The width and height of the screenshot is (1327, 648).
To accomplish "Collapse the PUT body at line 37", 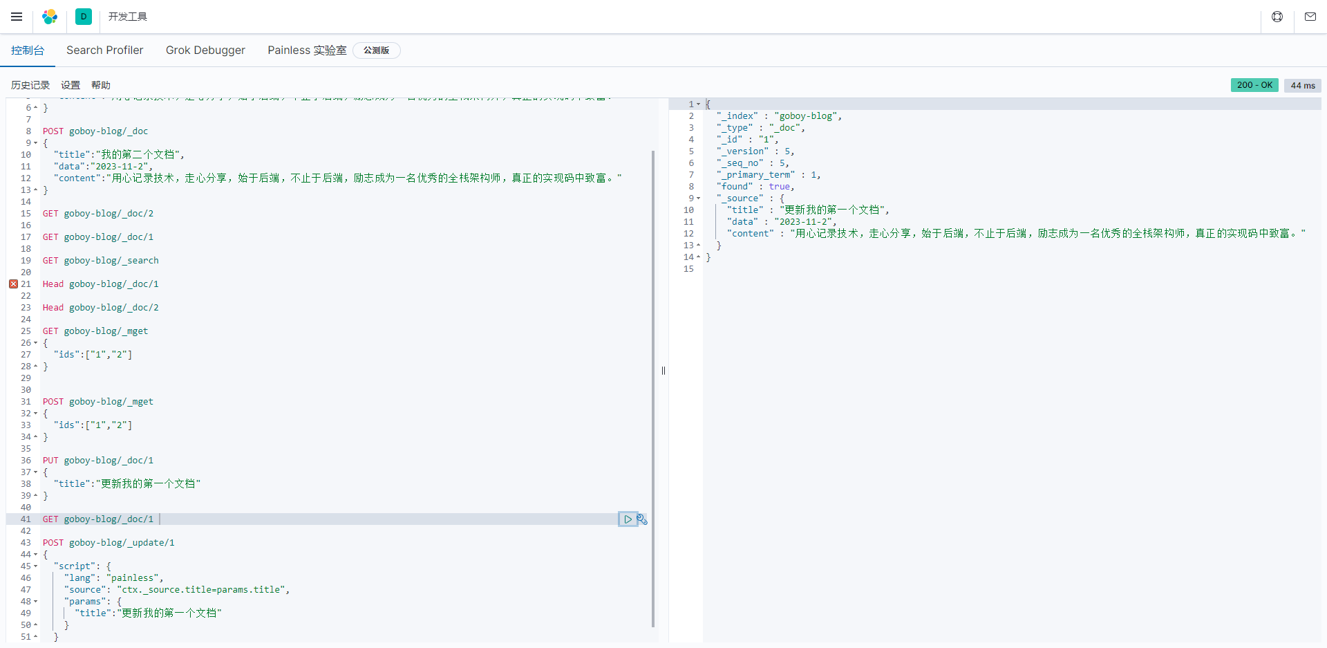I will click(36, 472).
